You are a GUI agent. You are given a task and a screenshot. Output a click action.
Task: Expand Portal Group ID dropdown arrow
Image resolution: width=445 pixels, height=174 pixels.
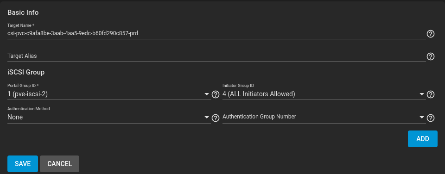(207, 94)
